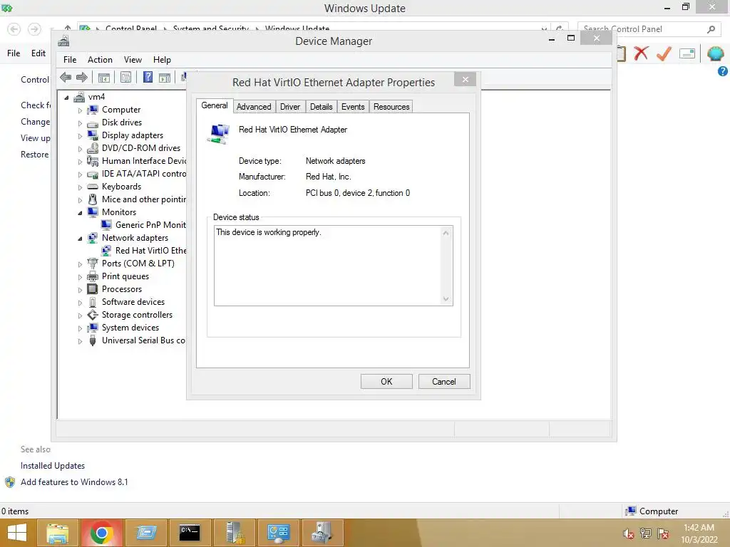
Task: Launch Google Chrome from the taskbar
Action: coord(101,533)
